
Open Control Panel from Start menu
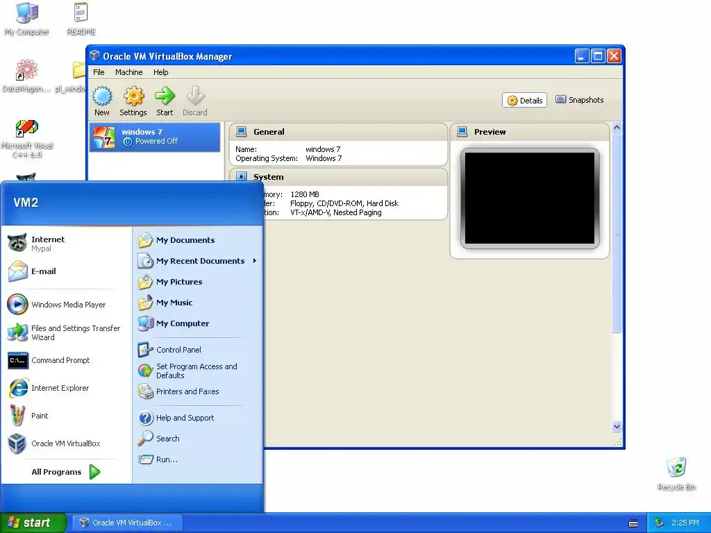tap(198, 350)
